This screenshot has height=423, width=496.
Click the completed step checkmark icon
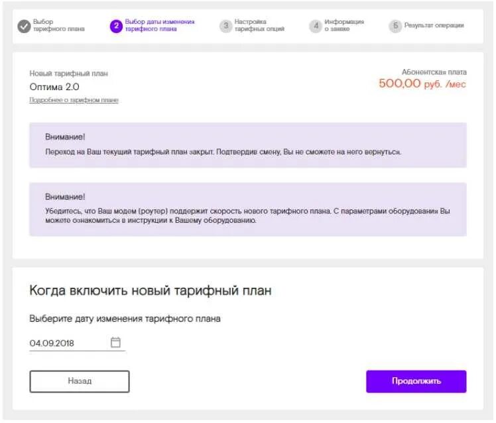tap(24, 26)
